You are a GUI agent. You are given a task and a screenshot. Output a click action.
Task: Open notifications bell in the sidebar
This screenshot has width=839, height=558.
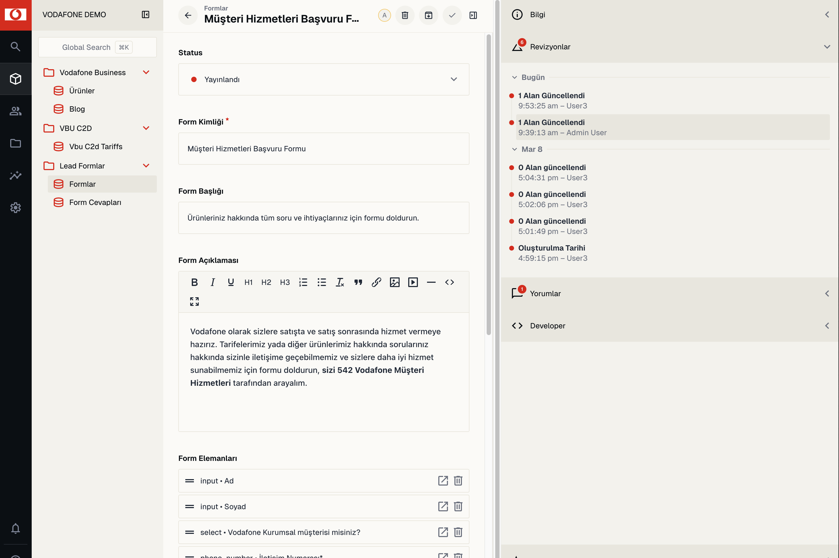click(16, 528)
